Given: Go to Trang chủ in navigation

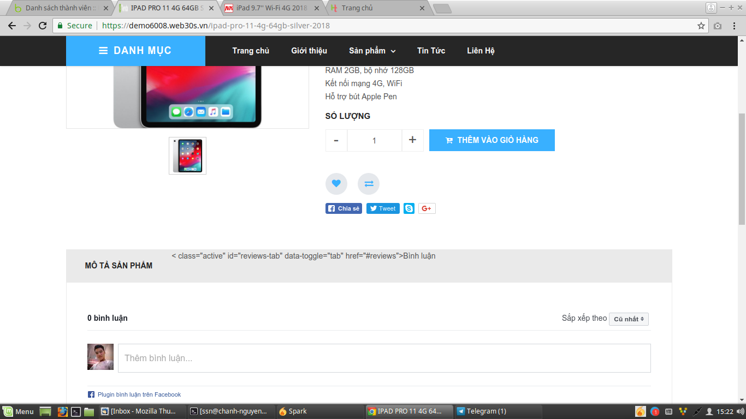Looking at the screenshot, I should 251,51.
